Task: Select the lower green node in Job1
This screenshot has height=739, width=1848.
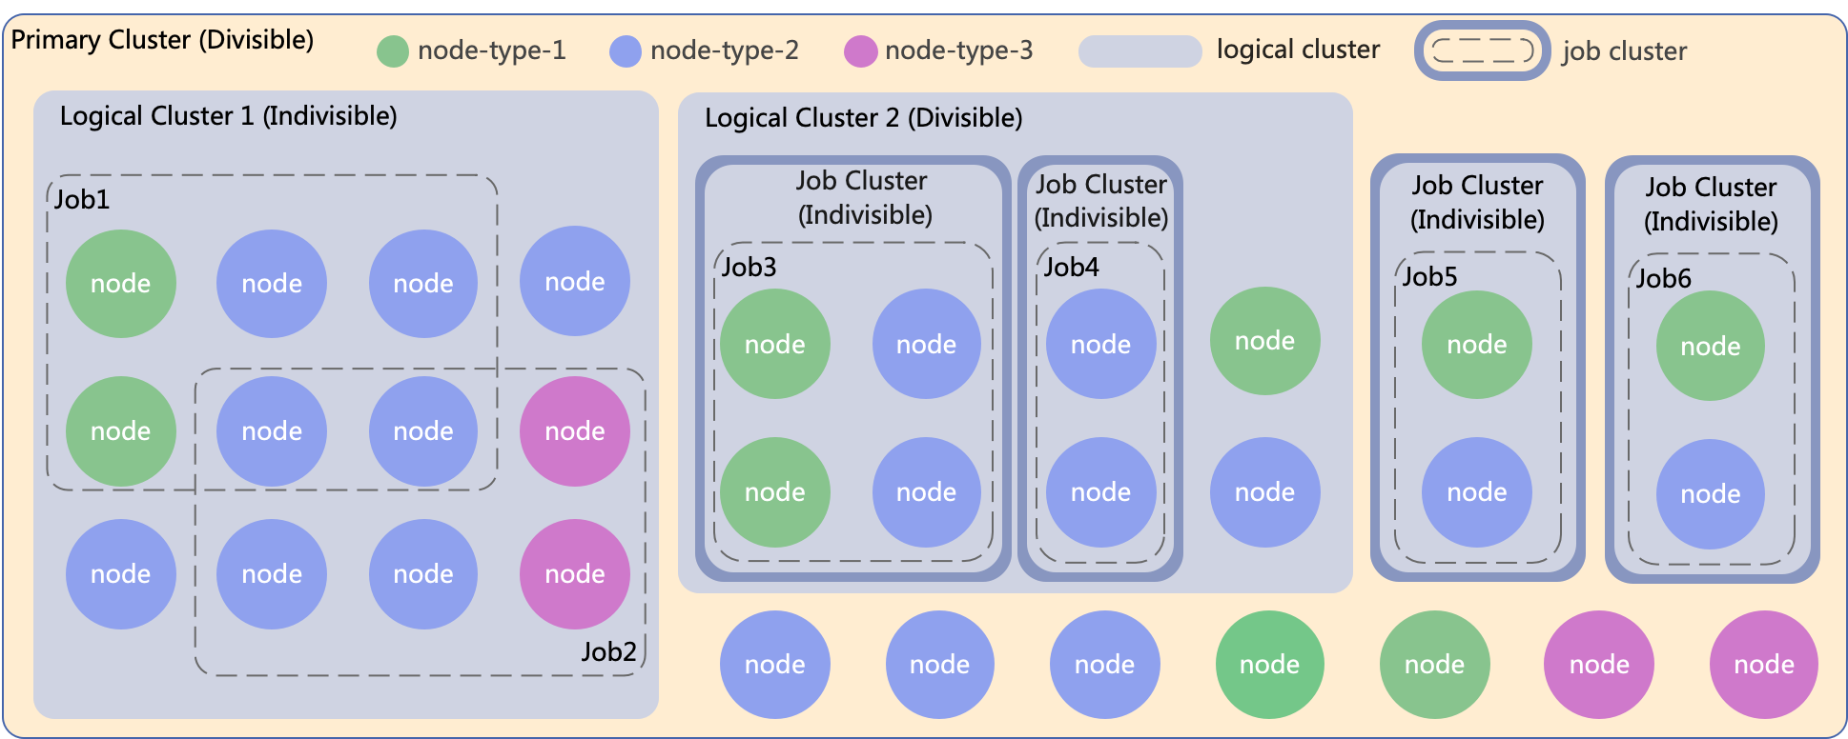Action: point(121,431)
